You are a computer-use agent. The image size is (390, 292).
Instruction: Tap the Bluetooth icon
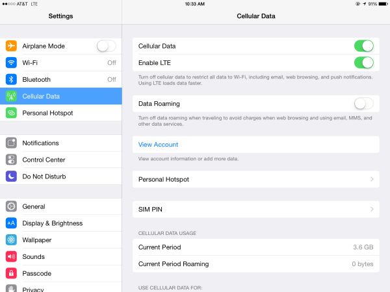click(11, 80)
